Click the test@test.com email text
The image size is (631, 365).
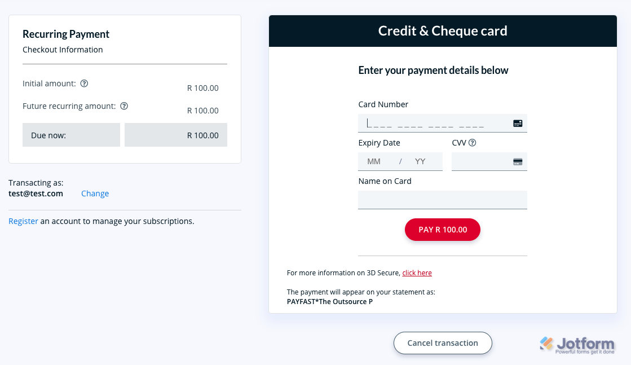tap(36, 194)
